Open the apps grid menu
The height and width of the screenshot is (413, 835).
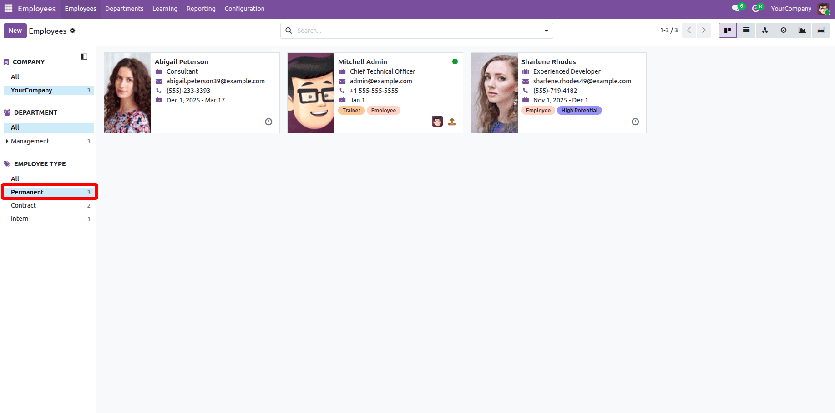tap(8, 8)
